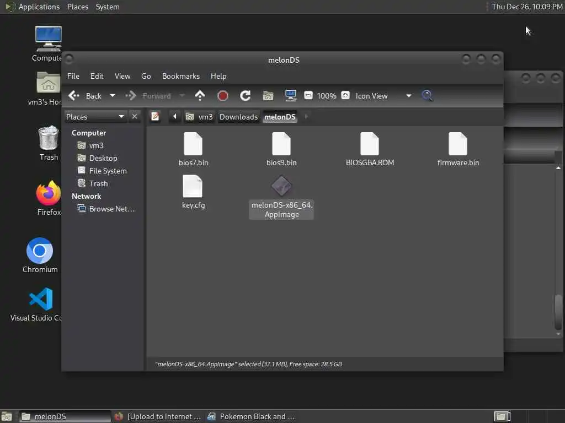The image size is (565, 423).
Task: Open the Places sidebar selector dropdown
Action: pyautogui.click(x=95, y=117)
